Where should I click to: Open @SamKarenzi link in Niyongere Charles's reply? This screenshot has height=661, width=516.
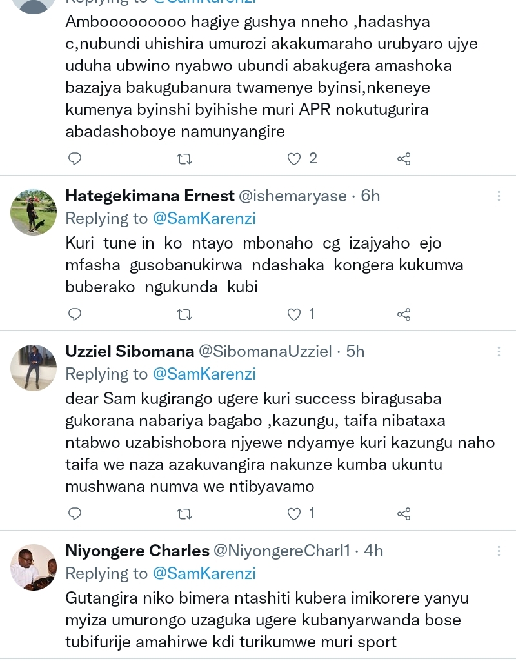(204, 573)
